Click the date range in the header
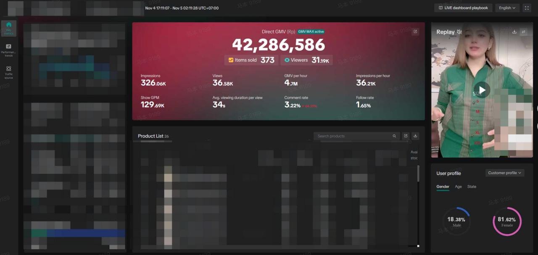Image resolution: width=538 pixels, height=255 pixels. click(x=182, y=8)
